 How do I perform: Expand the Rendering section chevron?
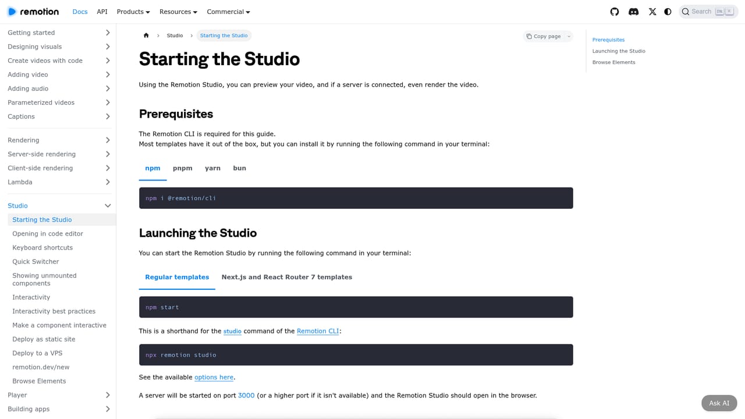[108, 140]
